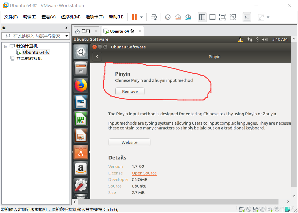Open the stretch display dropdown arrow
The height and width of the screenshot is (213, 298).
pyautogui.click(x=268, y=17)
